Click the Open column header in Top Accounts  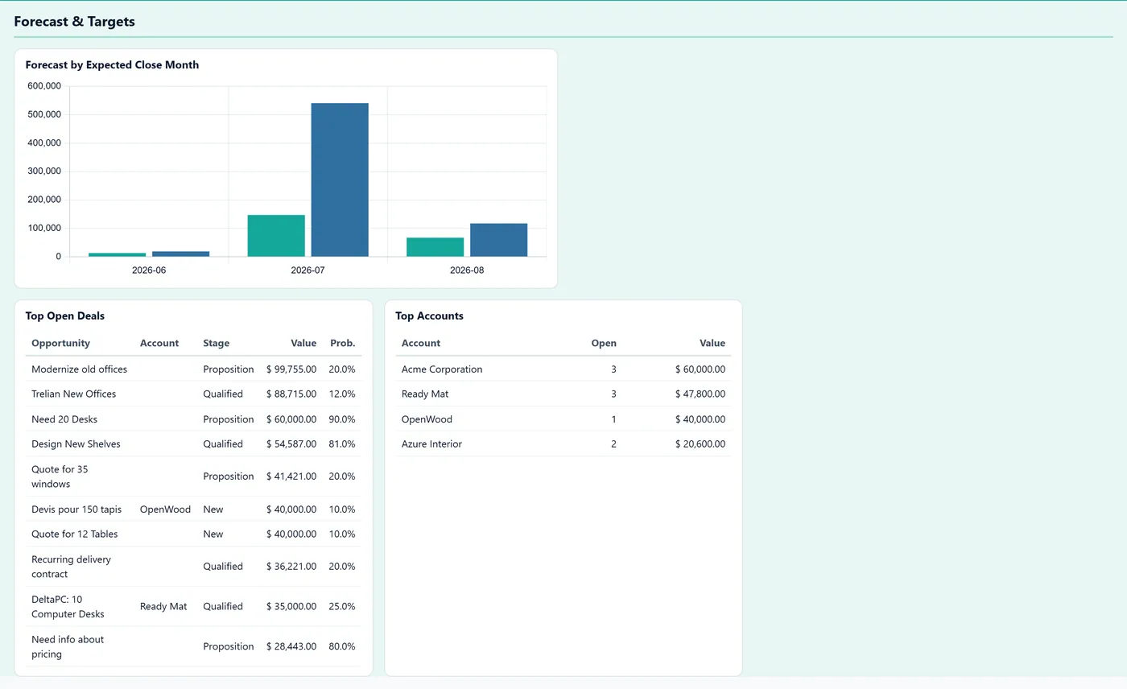coord(604,343)
